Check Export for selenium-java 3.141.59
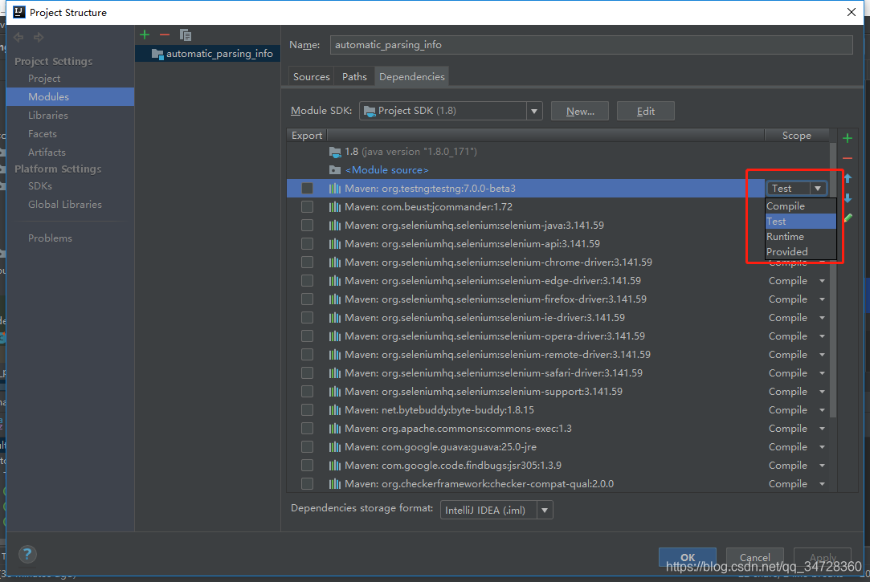 click(x=307, y=225)
